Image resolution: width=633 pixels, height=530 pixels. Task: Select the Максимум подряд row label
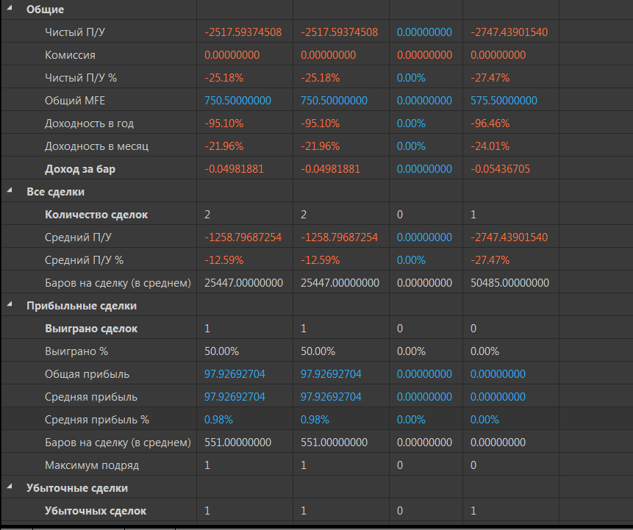coord(92,465)
